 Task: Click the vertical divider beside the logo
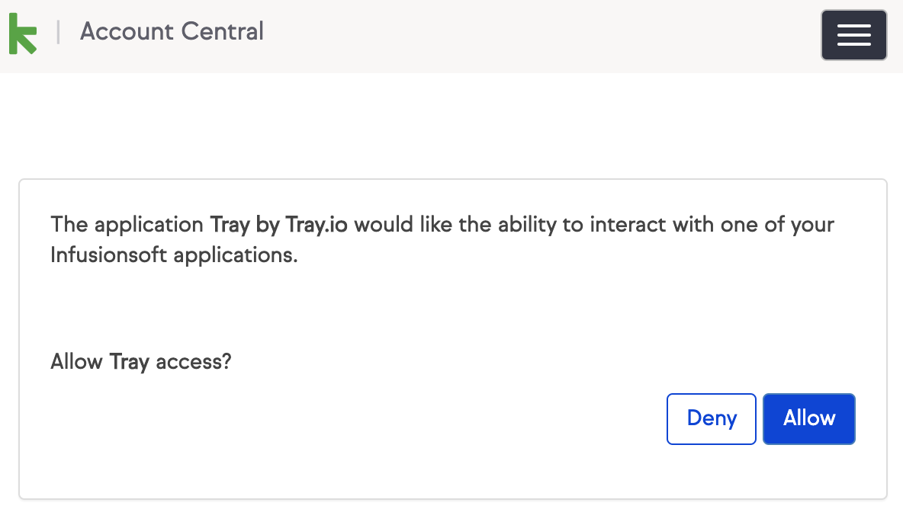[x=58, y=33]
